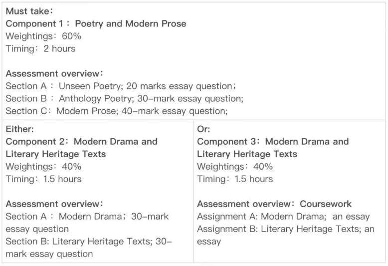Select 'Component 1: Poetry and Modern Prose' title
This screenshot has width=388, height=266.
(96, 23)
